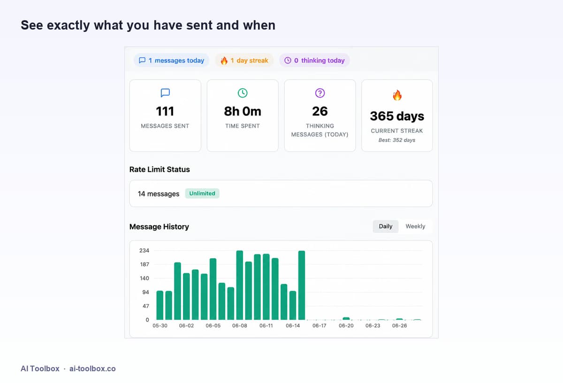
Task: Click the '1 day streak' pill
Action: (244, 61)
